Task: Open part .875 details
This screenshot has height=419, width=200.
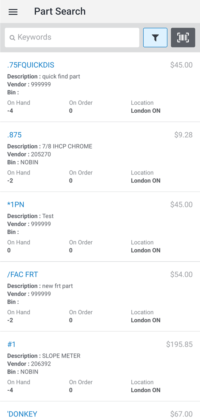Action: click(15, 135)
